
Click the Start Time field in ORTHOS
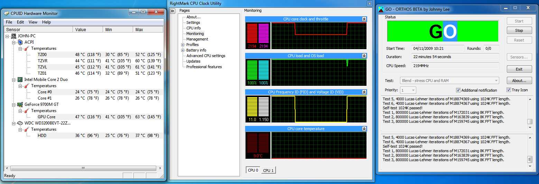click(438, 48)
